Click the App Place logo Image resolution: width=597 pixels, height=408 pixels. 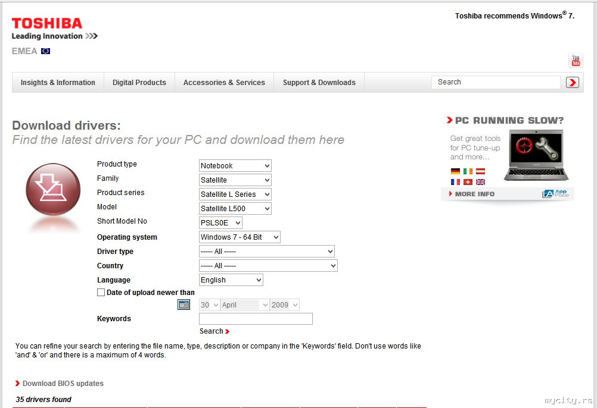click(555, 194)
